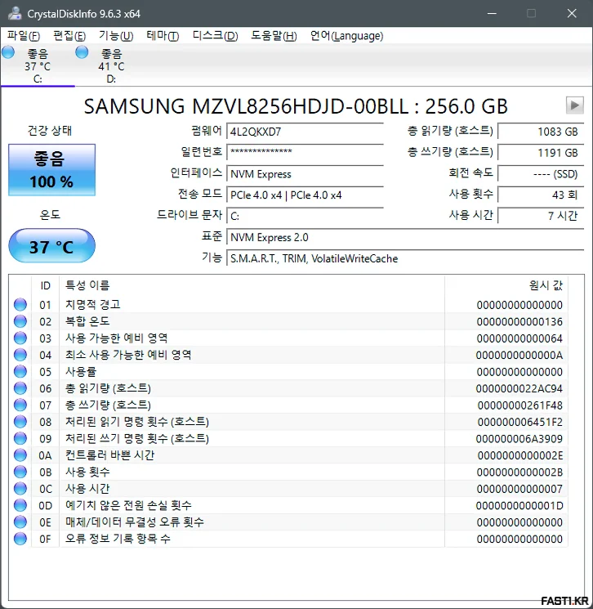Select raw value 000000000002B
The image size is (593, 609).
click(519, 472)
